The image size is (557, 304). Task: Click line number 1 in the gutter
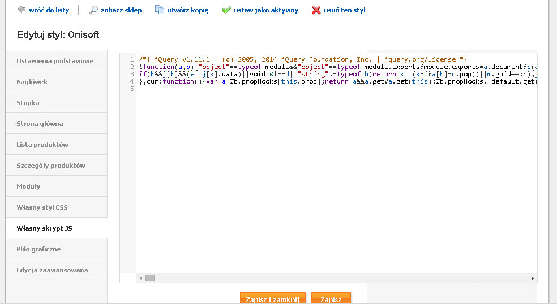click(132, 59)
